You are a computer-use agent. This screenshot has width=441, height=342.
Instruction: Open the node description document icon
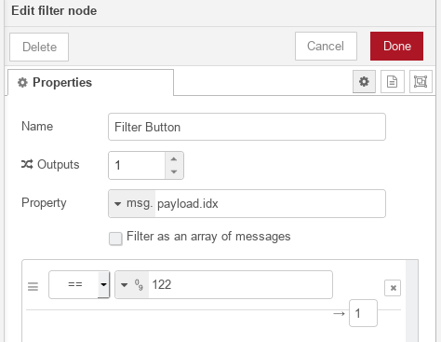(x=393, y=82)
